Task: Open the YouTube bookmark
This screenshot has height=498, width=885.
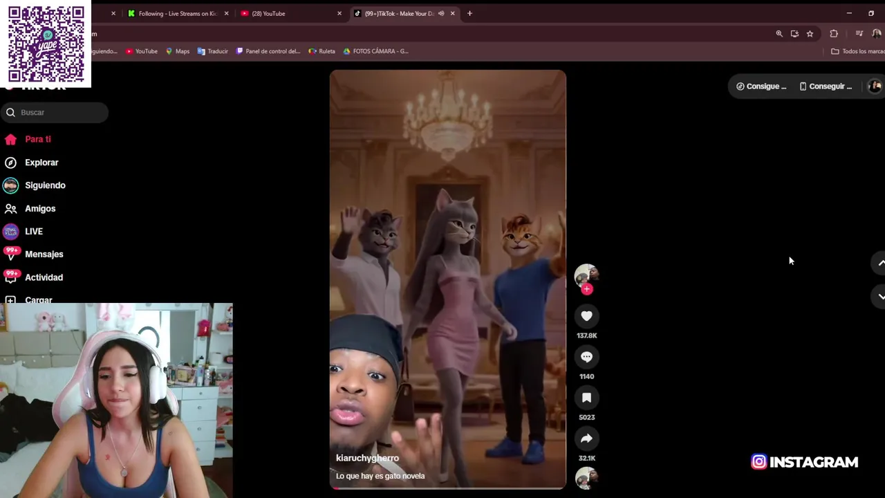Action: 142,51
